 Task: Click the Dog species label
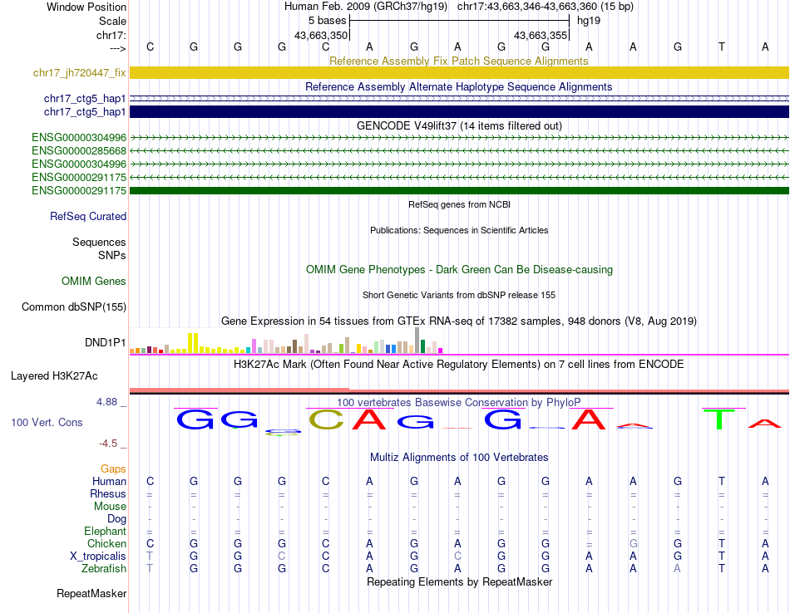click(x=116, y=519)
